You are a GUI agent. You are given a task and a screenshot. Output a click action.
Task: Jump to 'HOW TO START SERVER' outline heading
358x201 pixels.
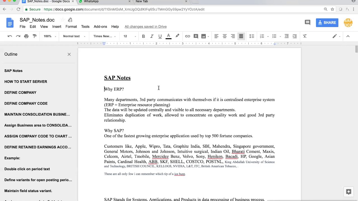(26, 82)
